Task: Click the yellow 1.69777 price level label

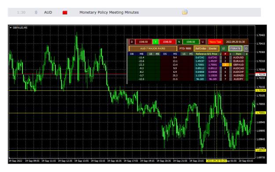Action: (x=261, y=150)
